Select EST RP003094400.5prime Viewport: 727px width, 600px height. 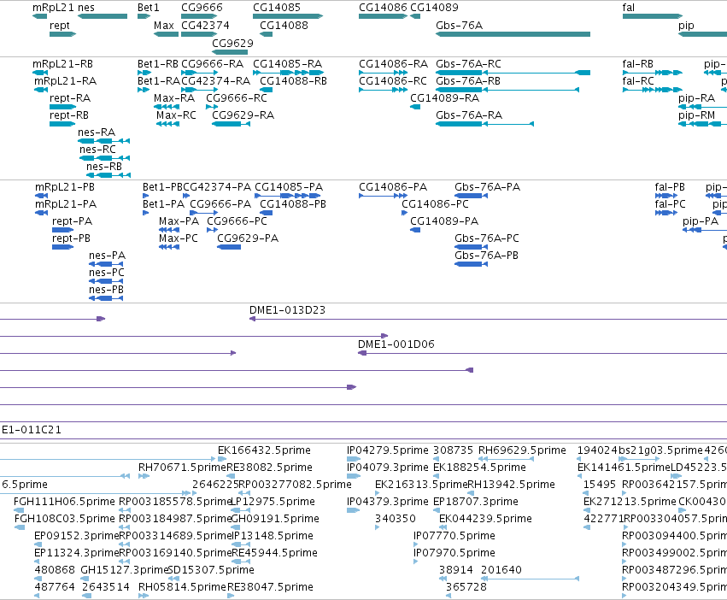[x=674, y=536]
